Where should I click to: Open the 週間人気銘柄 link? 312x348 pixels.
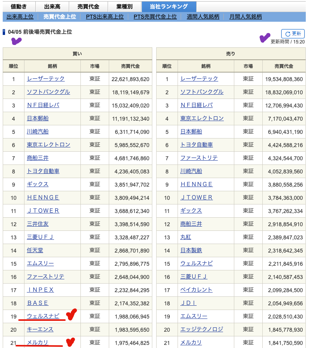click(203, 17)
